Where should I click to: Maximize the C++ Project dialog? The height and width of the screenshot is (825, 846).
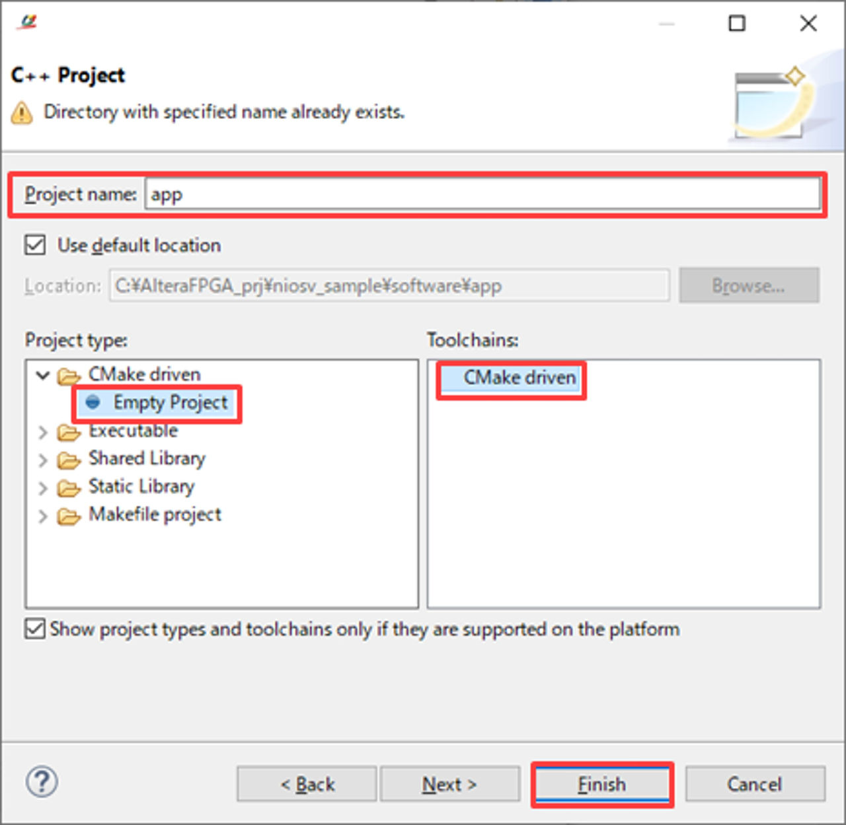737,23
